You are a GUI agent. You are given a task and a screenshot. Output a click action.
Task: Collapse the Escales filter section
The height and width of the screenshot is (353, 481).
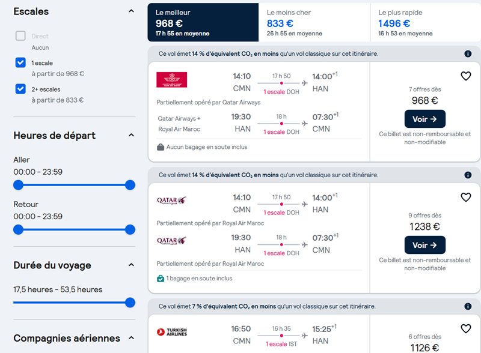coord(131,11)
